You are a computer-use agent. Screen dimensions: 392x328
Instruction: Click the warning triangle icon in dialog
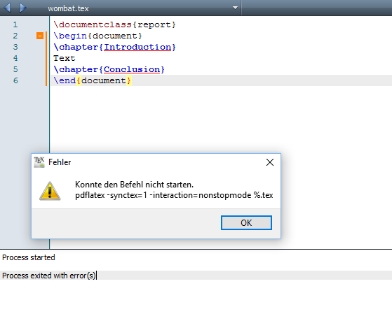tap(50, 191)
